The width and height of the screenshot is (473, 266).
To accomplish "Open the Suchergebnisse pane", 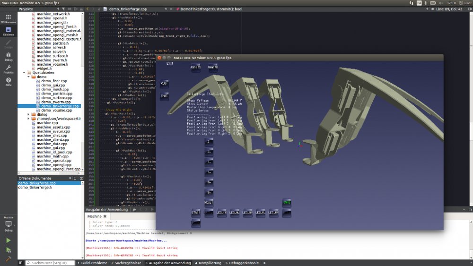I will coord(126,263).
